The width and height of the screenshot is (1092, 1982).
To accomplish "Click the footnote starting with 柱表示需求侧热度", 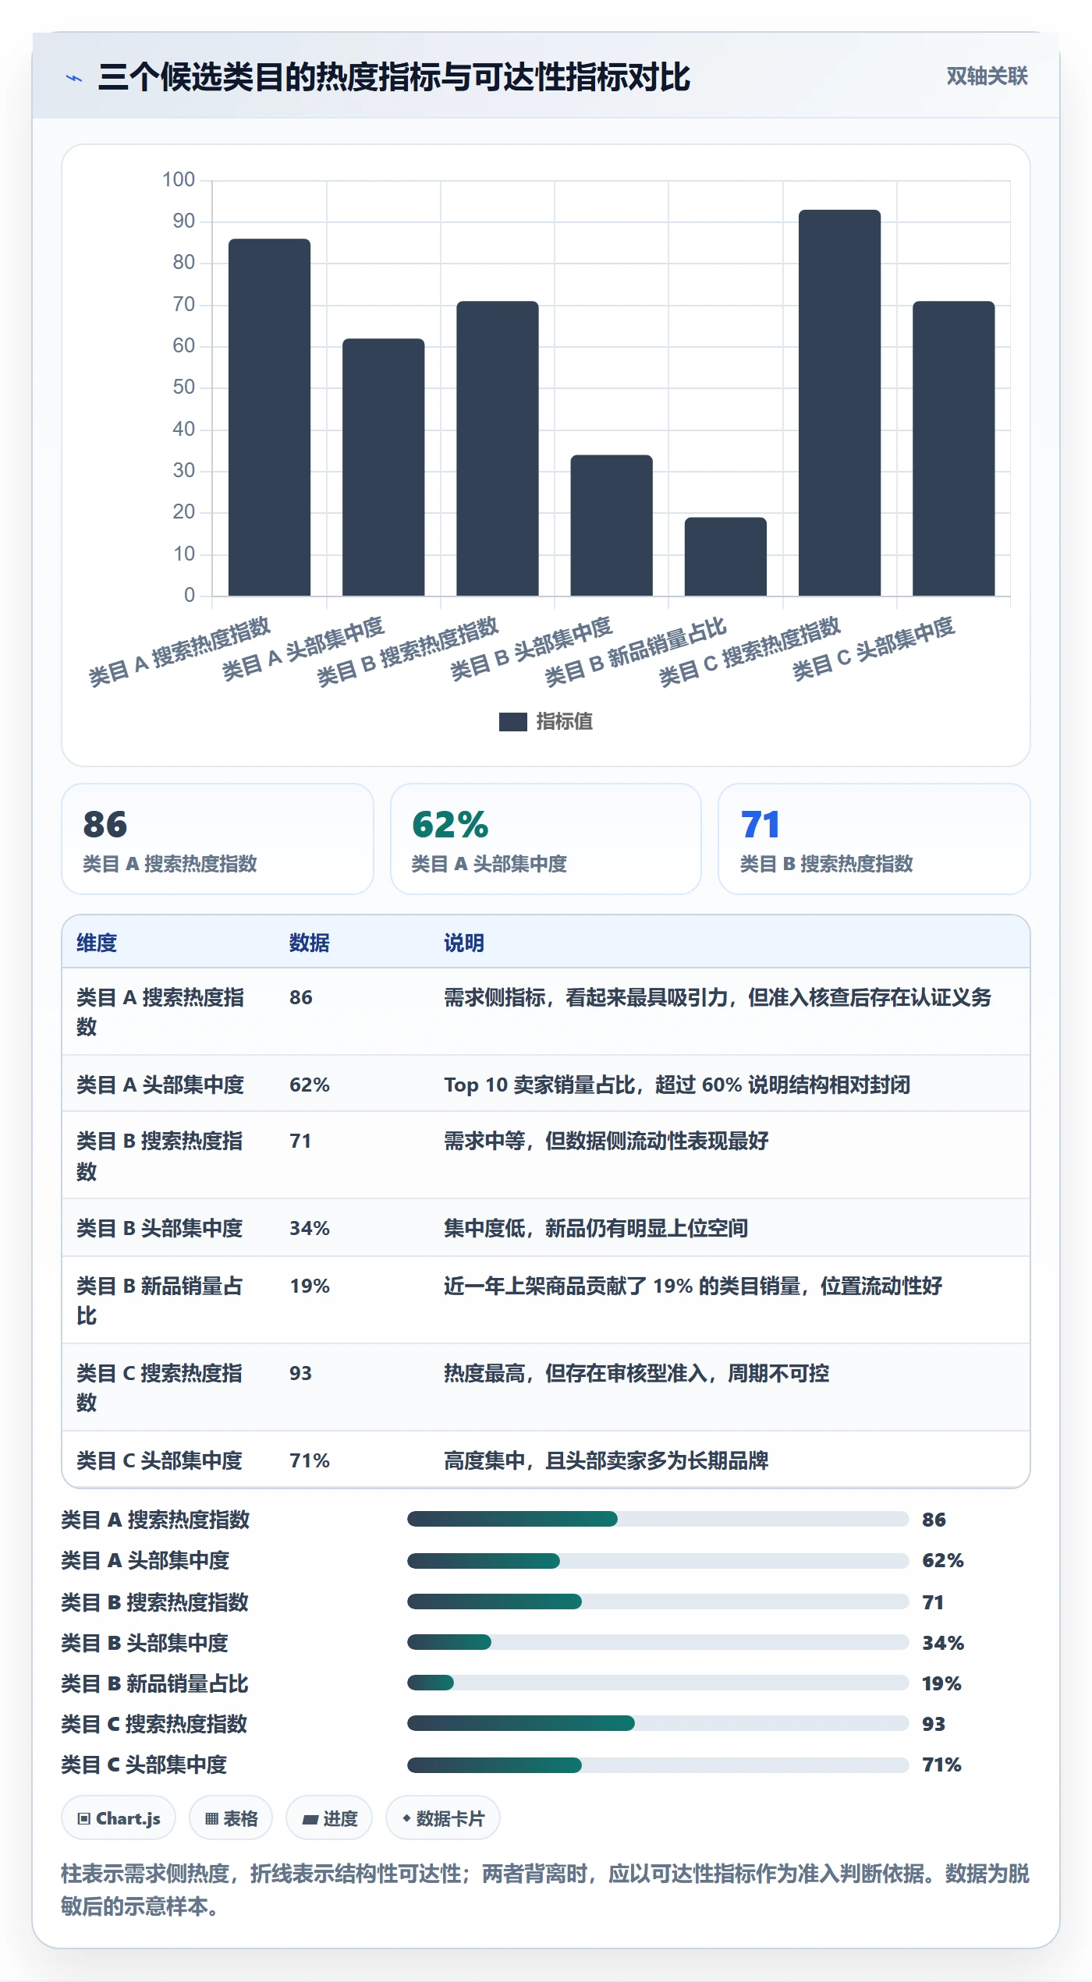I will [x=545, y=1889].
